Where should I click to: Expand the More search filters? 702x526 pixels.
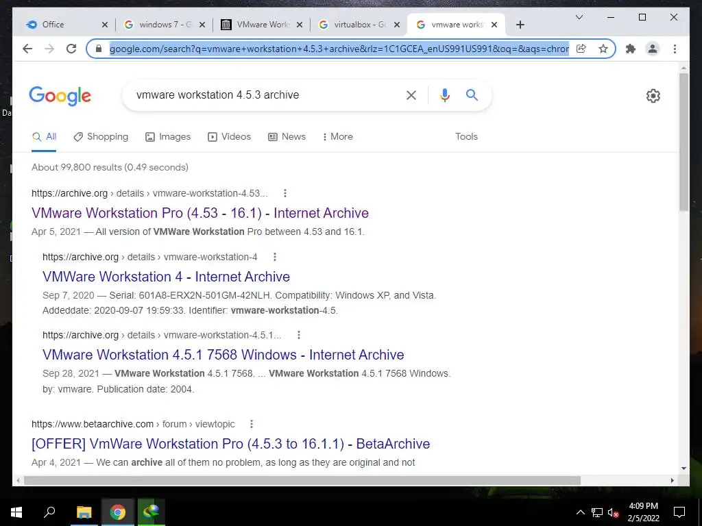click(x=337, y=137)
